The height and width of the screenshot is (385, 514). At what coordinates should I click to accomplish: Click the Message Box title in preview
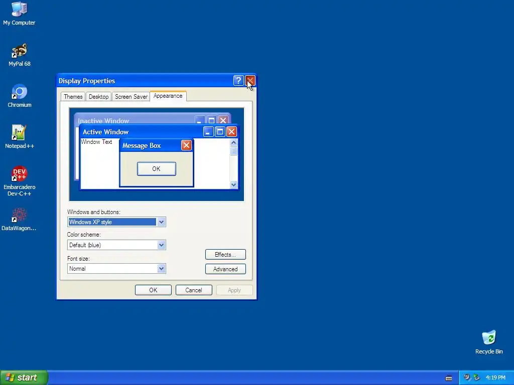[142, 146]
